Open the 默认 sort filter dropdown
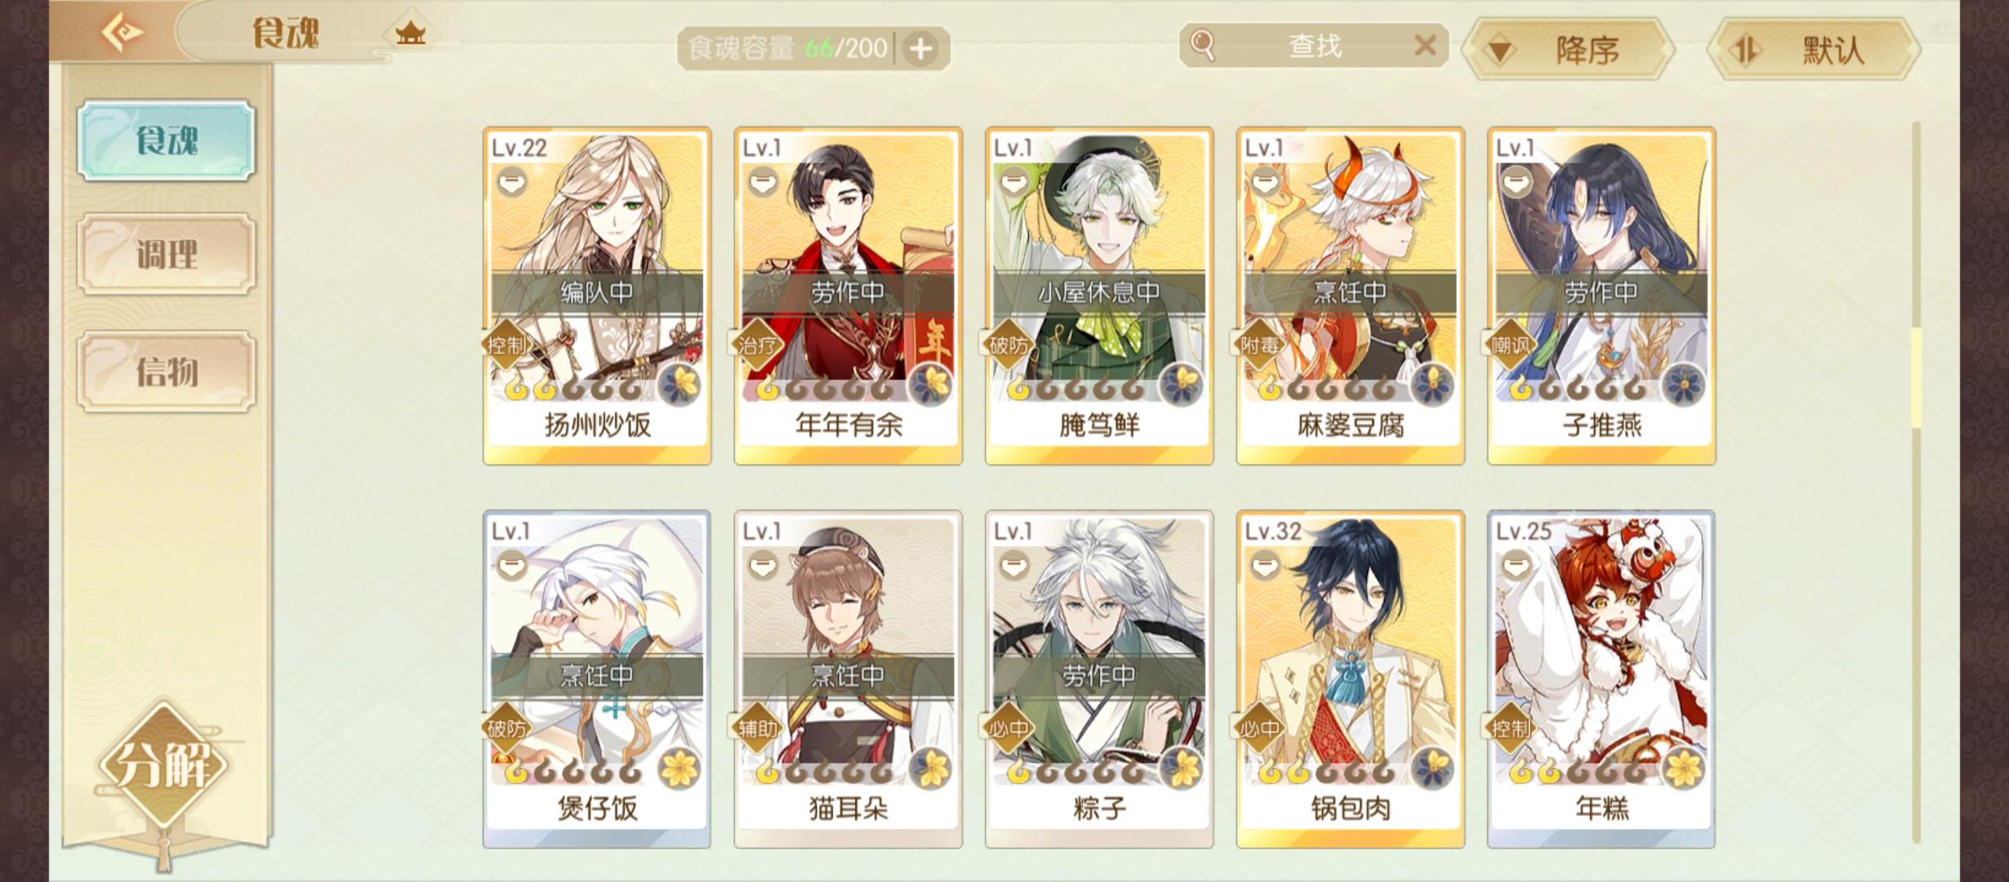Viewport: 2009px width, 882px height. pyautogui.click(x=1815, y=51)
